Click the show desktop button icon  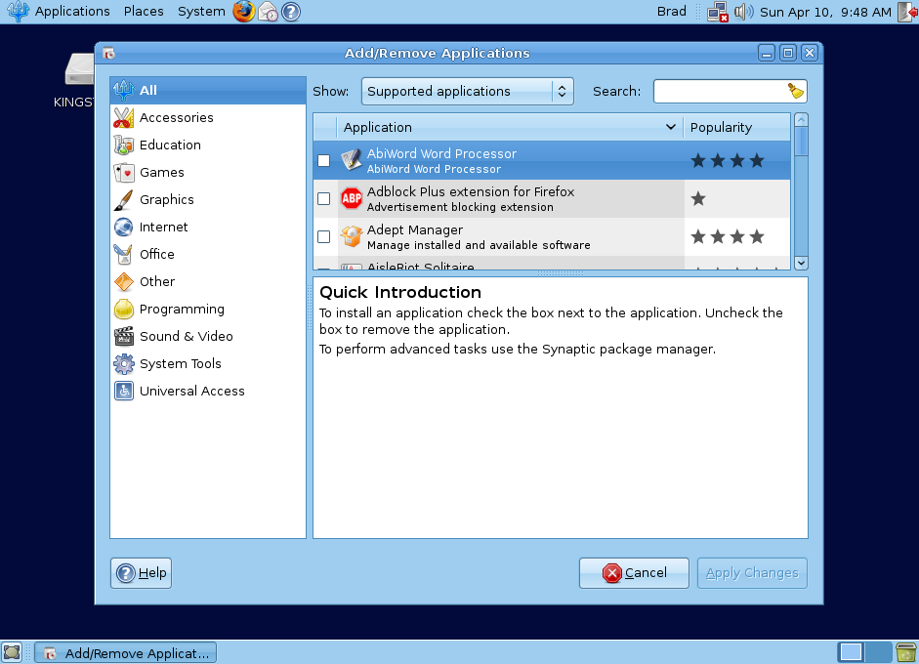(x=12, y=652)
